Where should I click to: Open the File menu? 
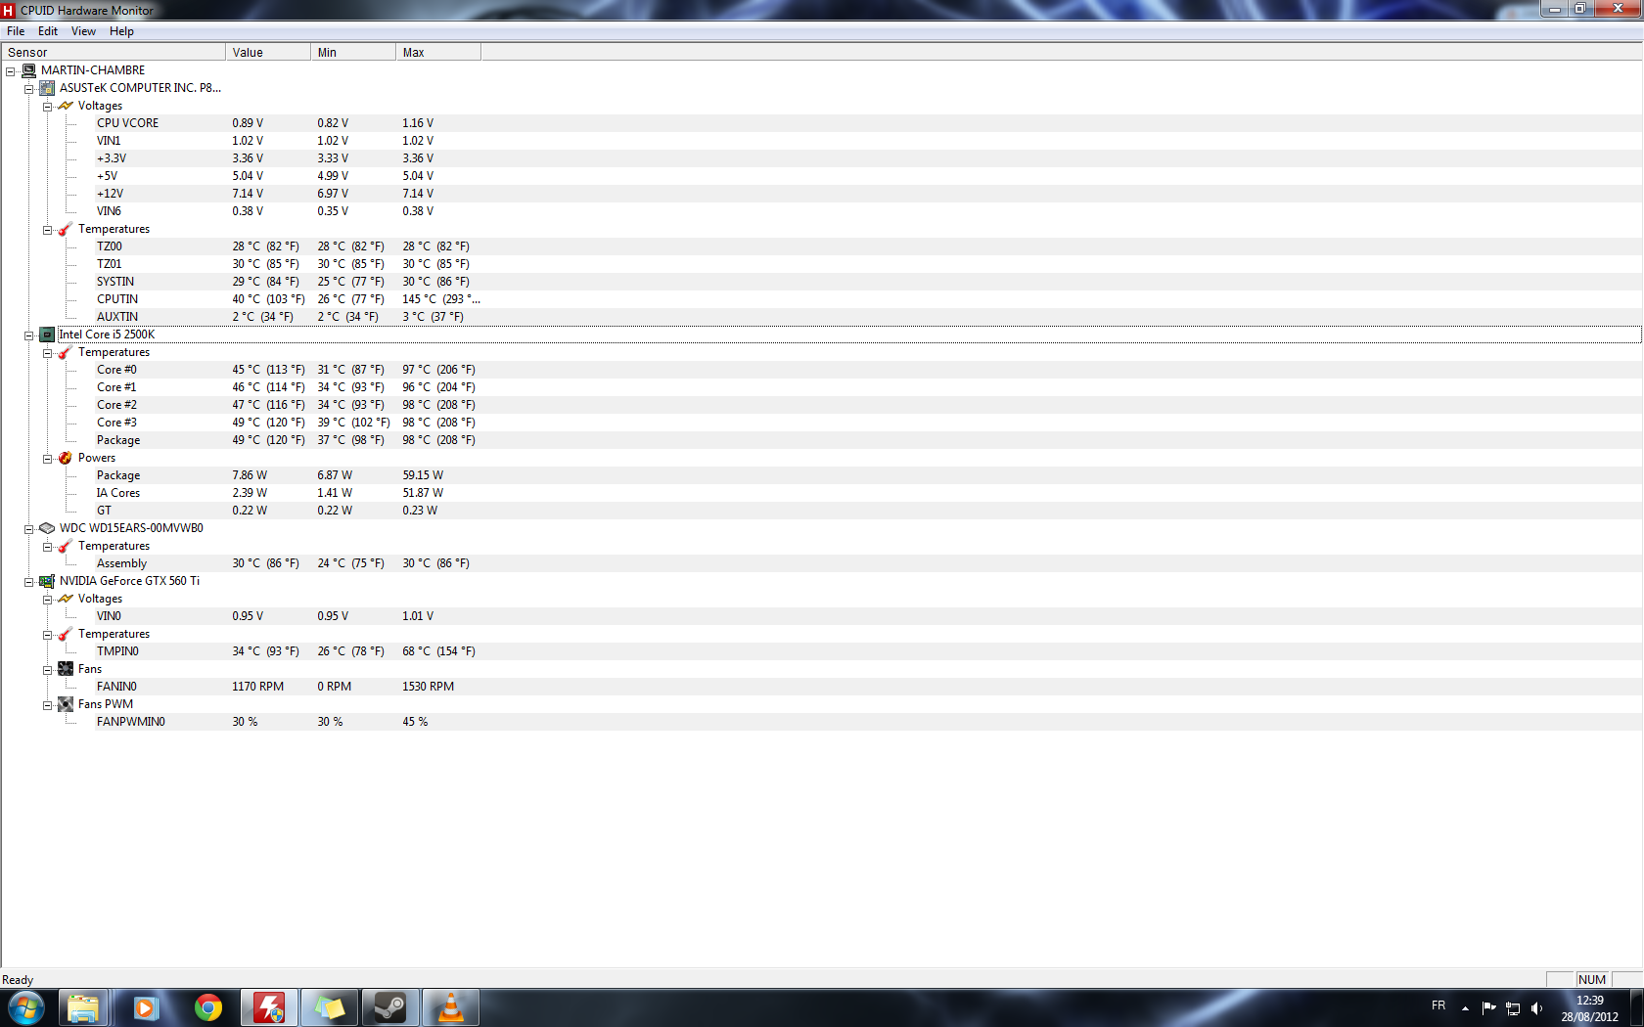[16, 31]
